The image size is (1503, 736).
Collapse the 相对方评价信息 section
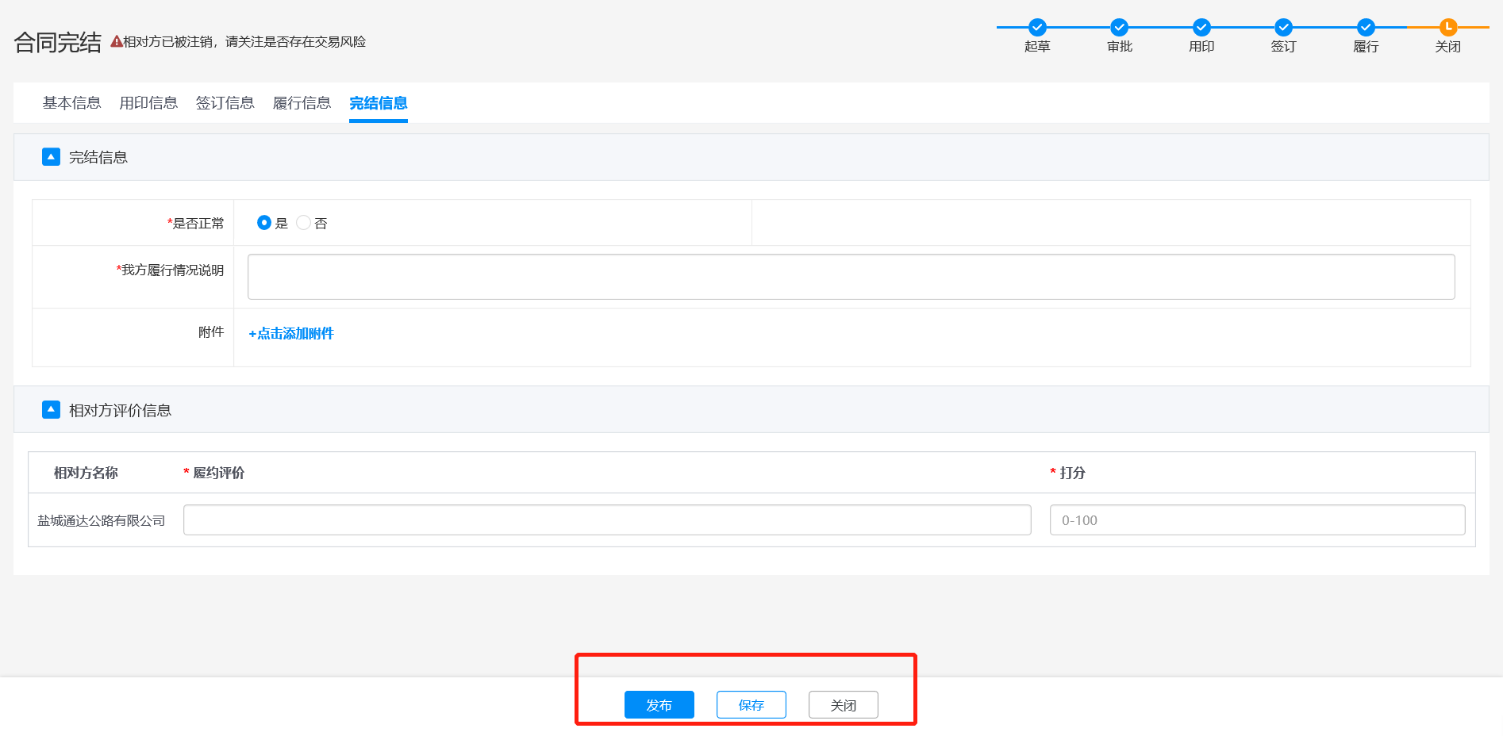click(51, 410)
